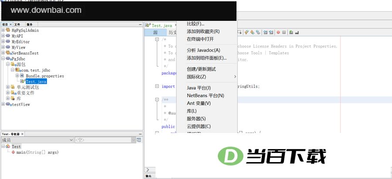Expand the HgPgSqlAdmin project node

(x=3, y=30)
